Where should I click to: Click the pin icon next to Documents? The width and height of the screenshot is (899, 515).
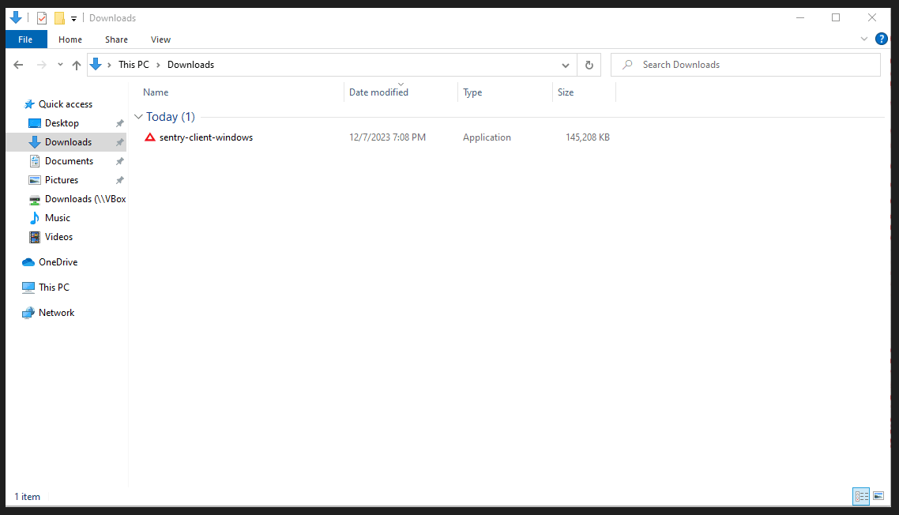[120, 161]
